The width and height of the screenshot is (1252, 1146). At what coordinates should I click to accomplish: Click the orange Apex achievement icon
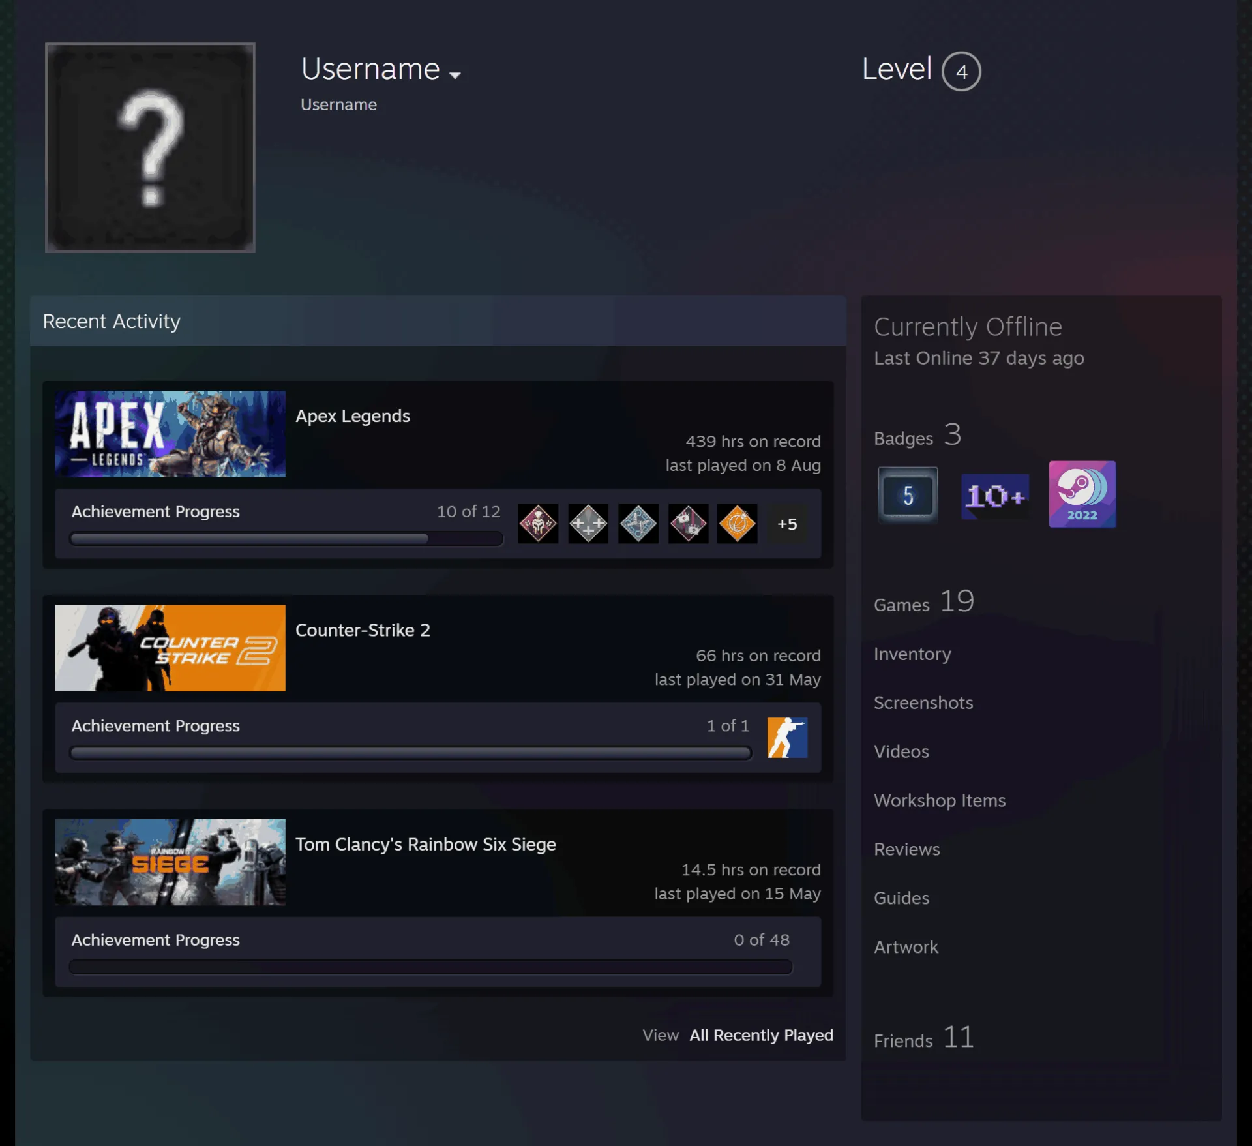coord(738,523)
